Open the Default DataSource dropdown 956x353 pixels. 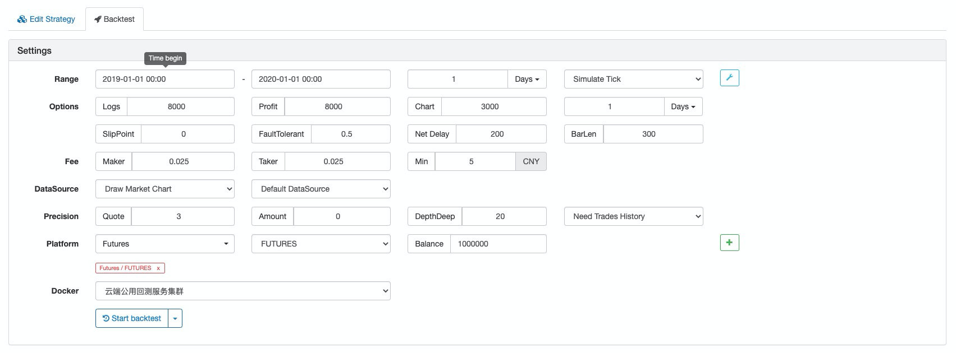tap(321, 189)
